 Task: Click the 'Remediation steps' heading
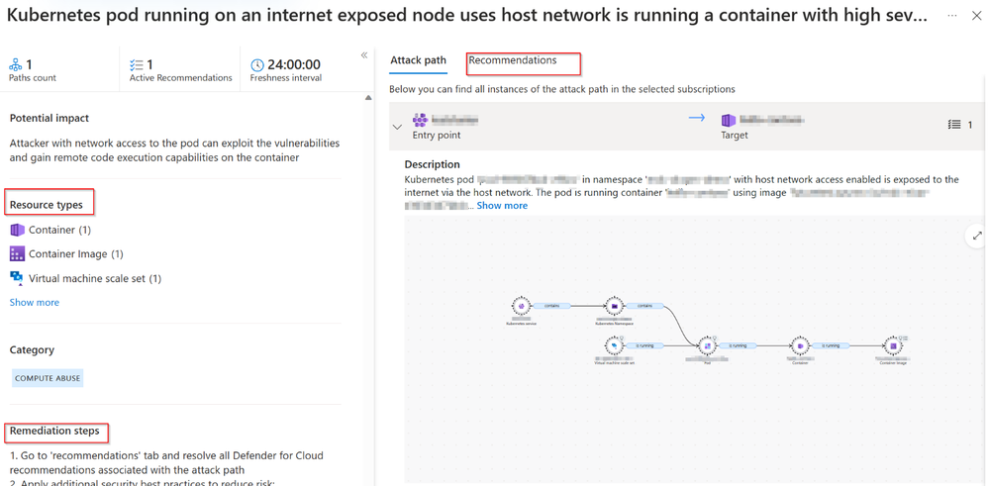click(x=54, y=432)
